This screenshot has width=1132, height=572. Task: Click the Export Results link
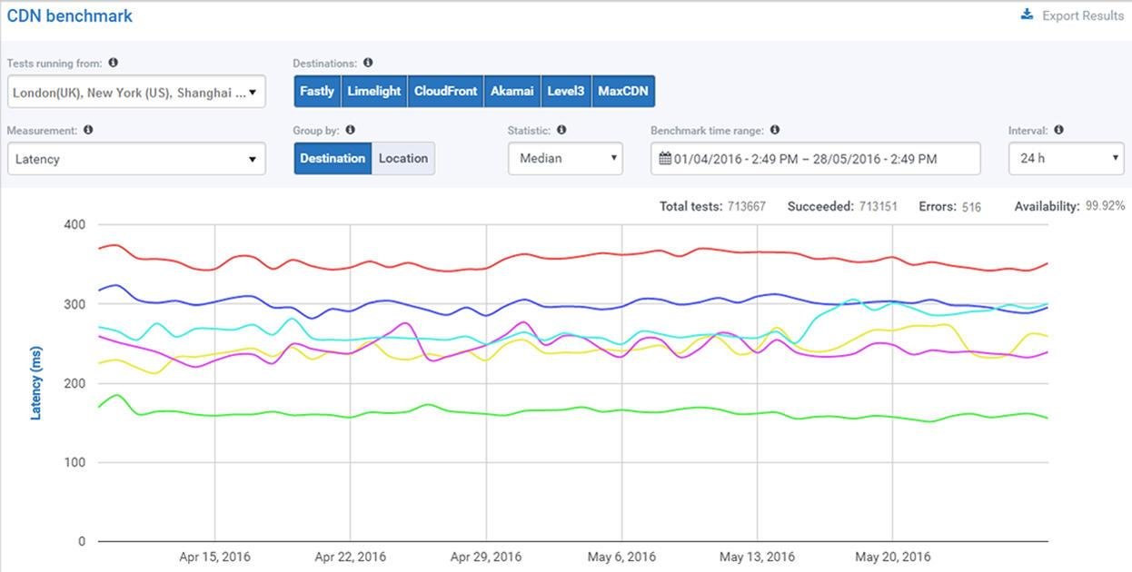pos(1082,15)
